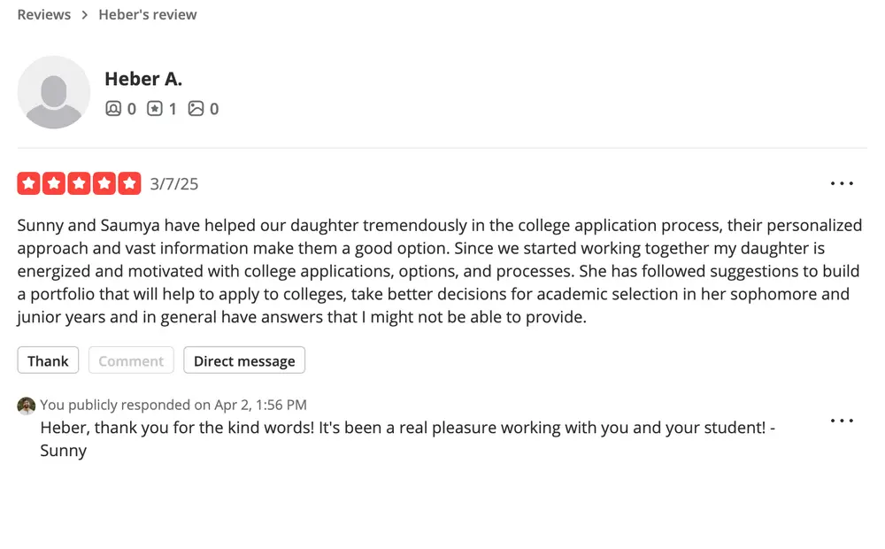885x549 pixels.
Task: Open three-dot menu beside the public response
Action: pos(842,421)
